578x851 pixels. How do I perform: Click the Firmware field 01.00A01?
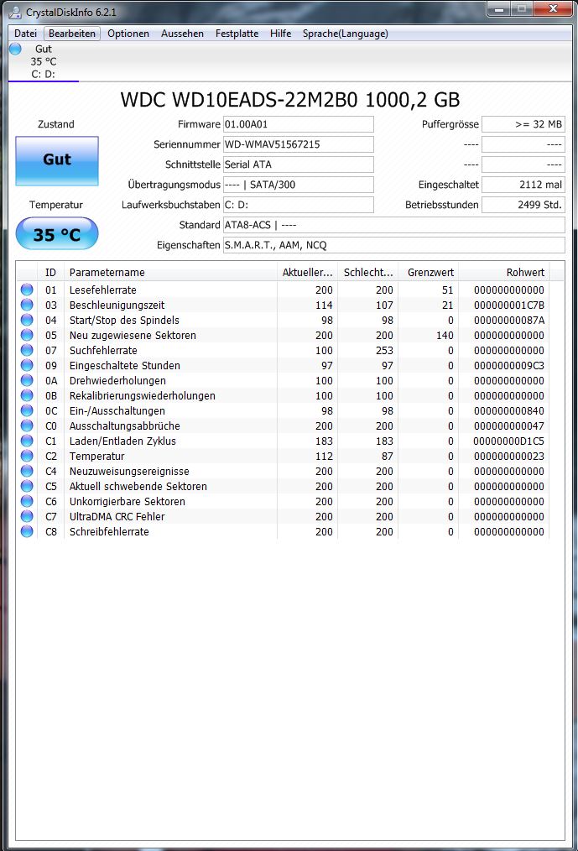pos(299,124)
